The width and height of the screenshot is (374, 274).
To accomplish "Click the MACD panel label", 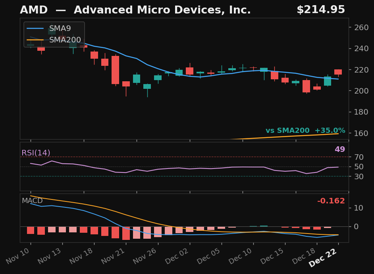I will [32, 201].
